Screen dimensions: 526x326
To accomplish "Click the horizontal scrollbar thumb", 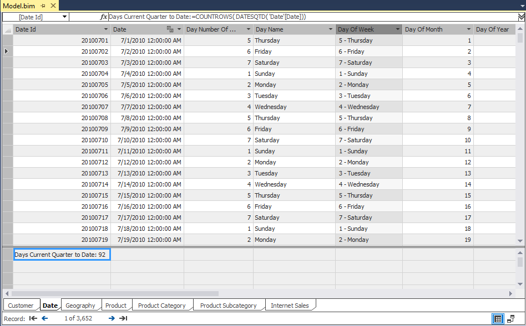I will tap(115, 293).
